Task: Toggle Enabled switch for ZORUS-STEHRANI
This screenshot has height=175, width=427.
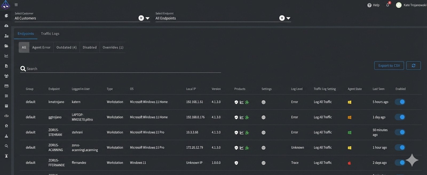Action: pyautogui.click(x=400, y=132)
